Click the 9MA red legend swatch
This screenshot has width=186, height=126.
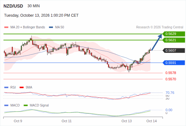(21, 88)
